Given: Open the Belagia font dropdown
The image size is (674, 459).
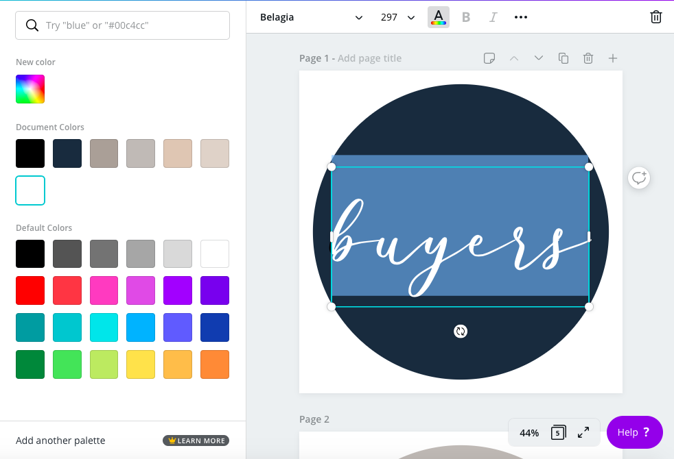Looking at the screenshot, I should [311, 17].
